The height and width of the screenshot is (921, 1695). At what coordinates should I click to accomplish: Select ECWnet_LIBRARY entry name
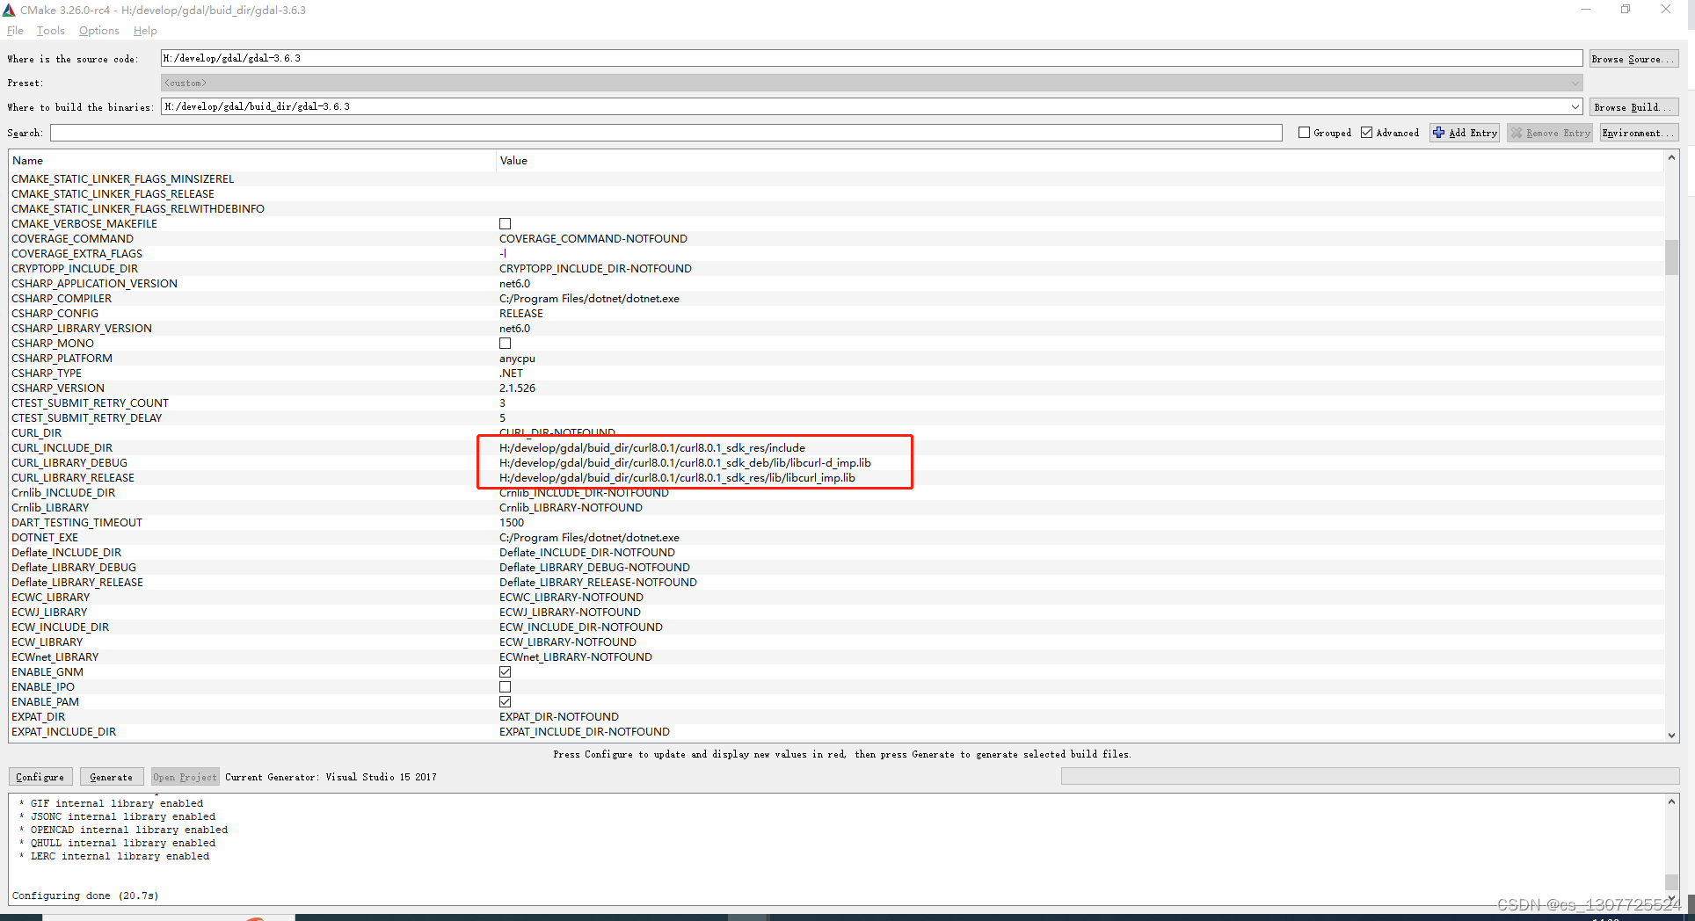coord(55,657)
